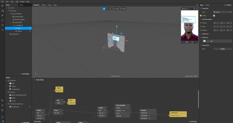Click the Add Patch button
The width and height of the screenshot is (233, 123).
click(x=193, y=122)
